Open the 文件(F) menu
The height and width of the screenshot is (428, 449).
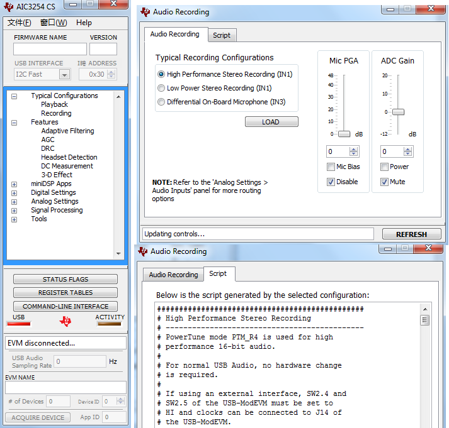coord(19,23)
